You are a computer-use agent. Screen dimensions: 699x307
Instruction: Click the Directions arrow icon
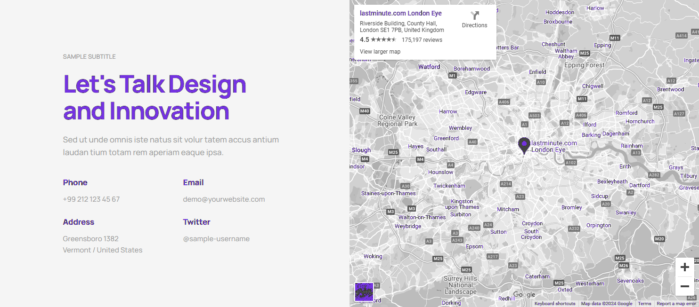click(474, 16)
